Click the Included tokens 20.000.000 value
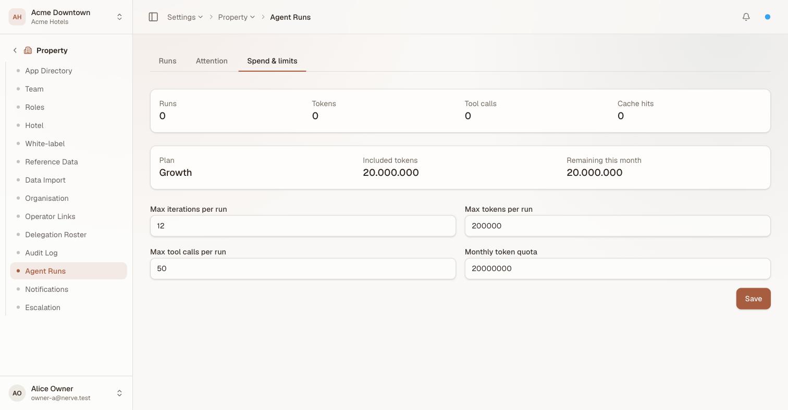Viewport: 788px width, 410px height. click(391, 173)
